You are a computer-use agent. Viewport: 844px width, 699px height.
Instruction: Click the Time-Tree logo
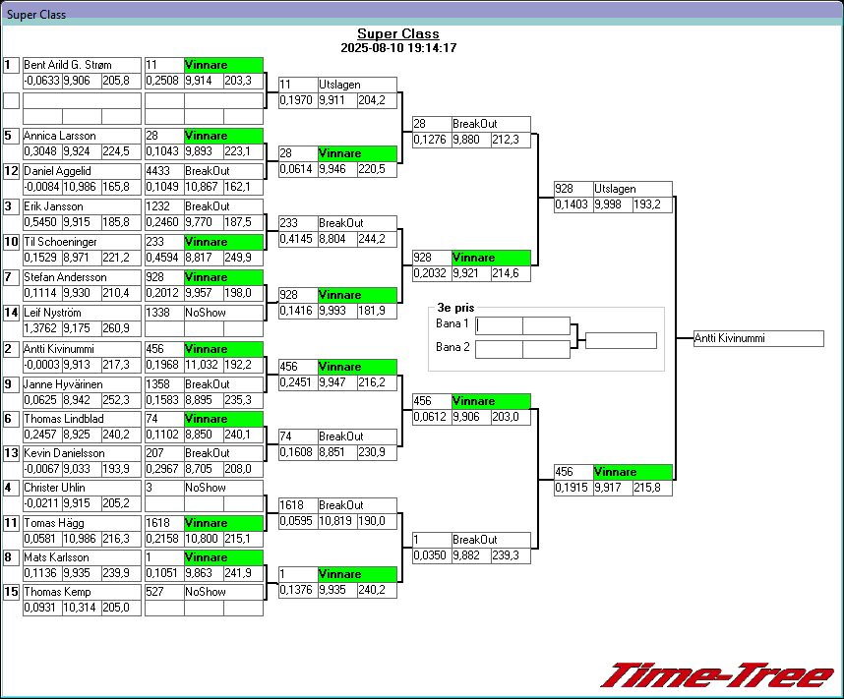point(716,675)
